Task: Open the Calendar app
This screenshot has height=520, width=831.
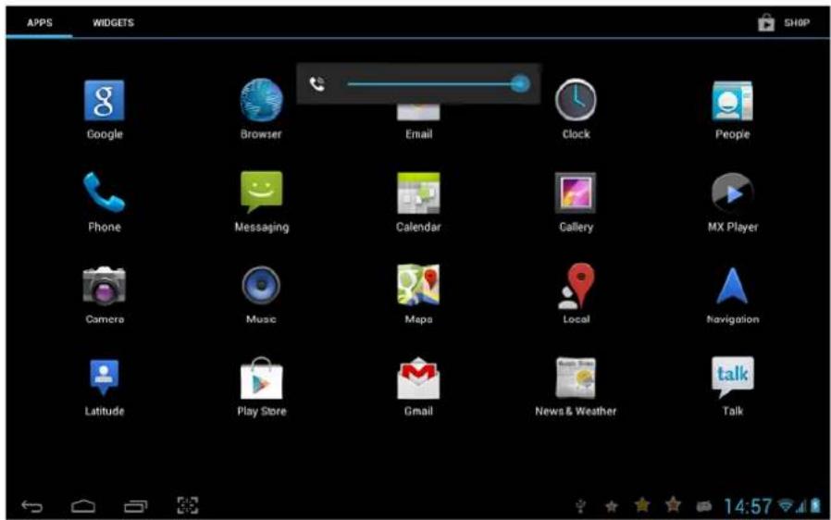Action: (x=418, y=193)
